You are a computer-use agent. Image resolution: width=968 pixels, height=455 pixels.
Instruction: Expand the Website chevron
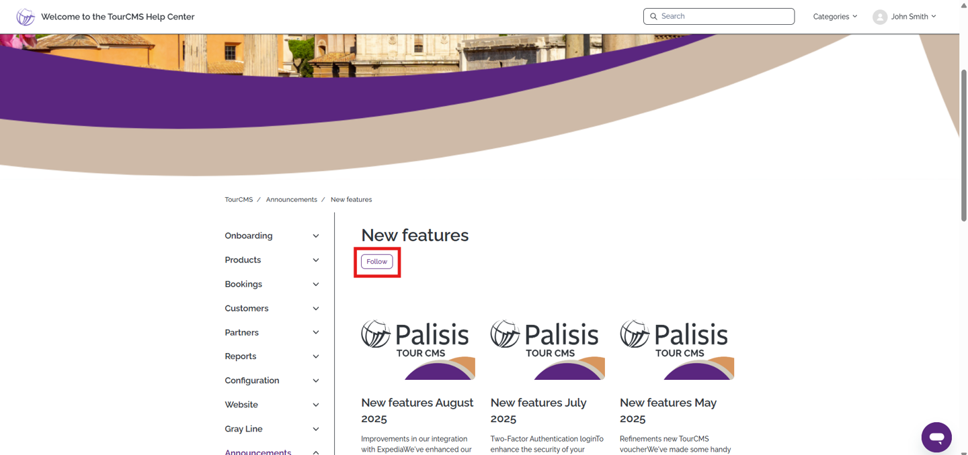point(316,405)
